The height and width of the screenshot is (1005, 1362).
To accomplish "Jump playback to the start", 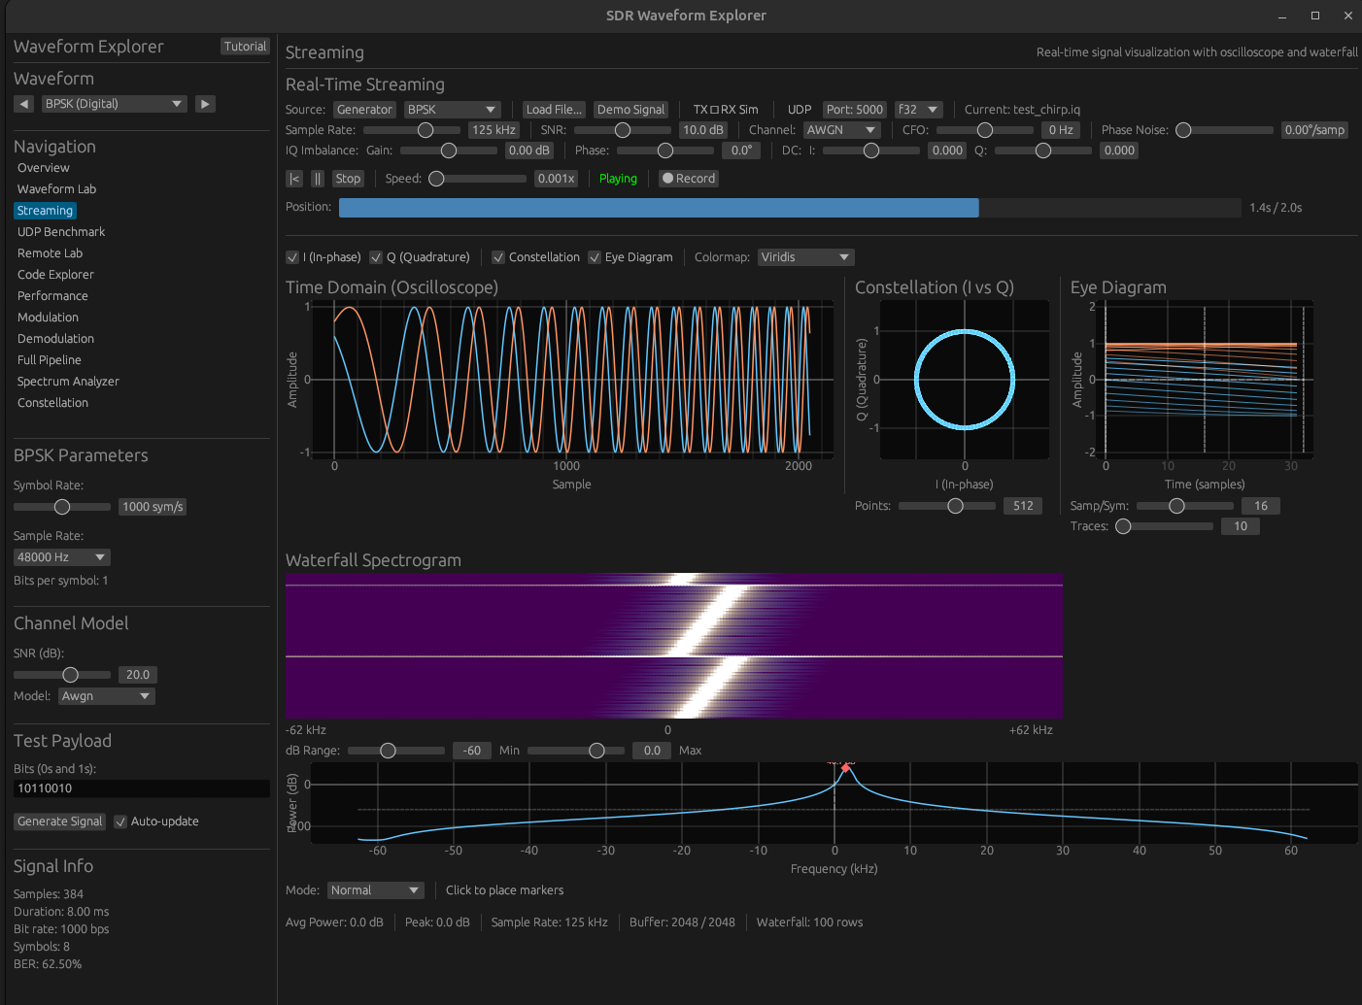I will (294, 179).
